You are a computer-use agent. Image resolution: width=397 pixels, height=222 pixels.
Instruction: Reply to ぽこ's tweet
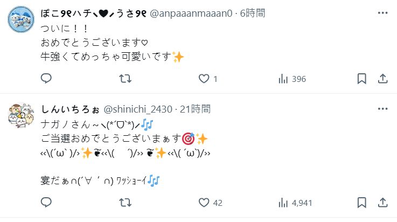(46, 79)
